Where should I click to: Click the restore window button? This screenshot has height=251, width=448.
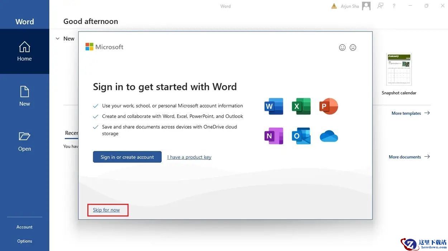click(x=426, y=6)
